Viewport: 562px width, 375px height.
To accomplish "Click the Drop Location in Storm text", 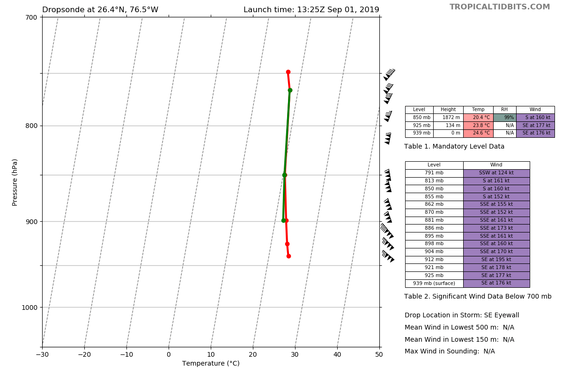I will pyautogui.click(x=462, y=315).
